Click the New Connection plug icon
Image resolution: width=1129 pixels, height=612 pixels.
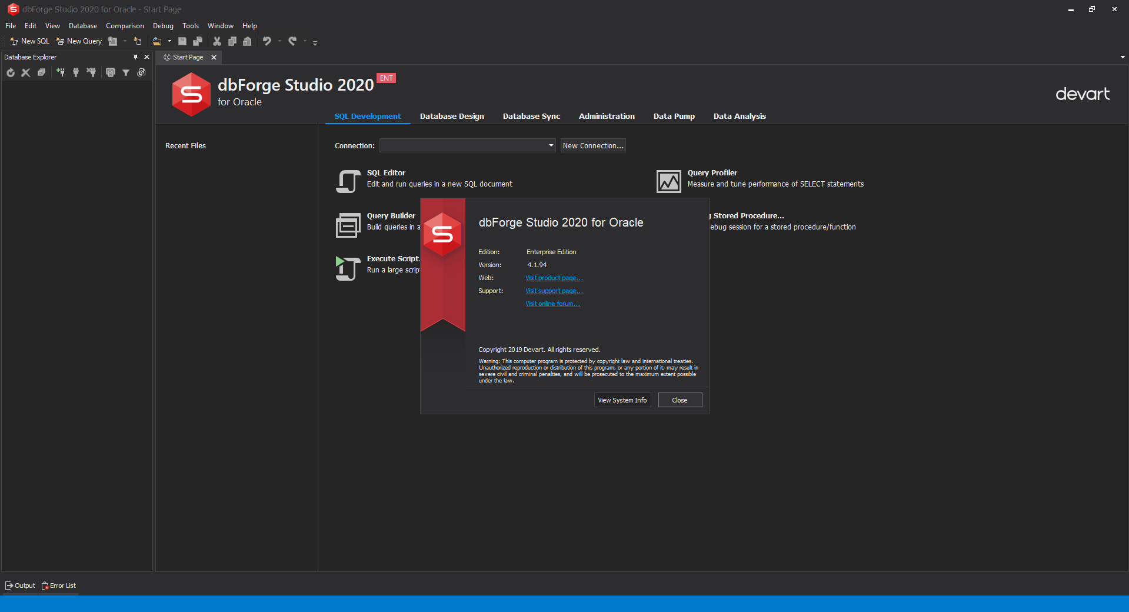click(x=61, y=72)
